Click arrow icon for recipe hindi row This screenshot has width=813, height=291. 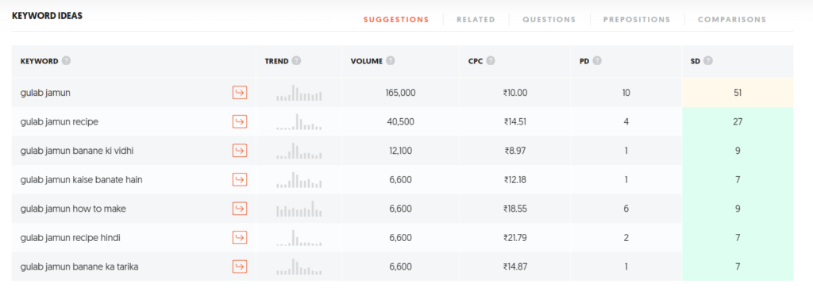[x=240, y=238]
